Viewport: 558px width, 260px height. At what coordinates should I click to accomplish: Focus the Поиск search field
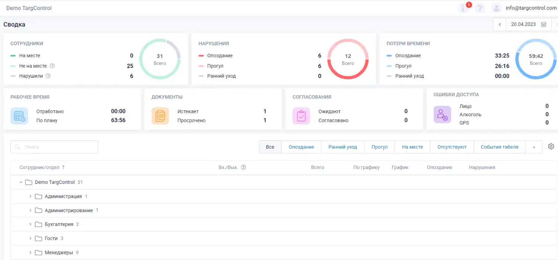click(x=54, y=147)
